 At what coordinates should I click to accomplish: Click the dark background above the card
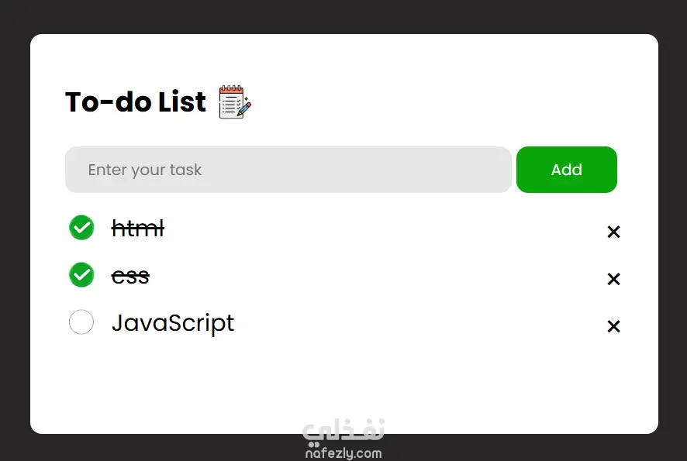(343, 16)
